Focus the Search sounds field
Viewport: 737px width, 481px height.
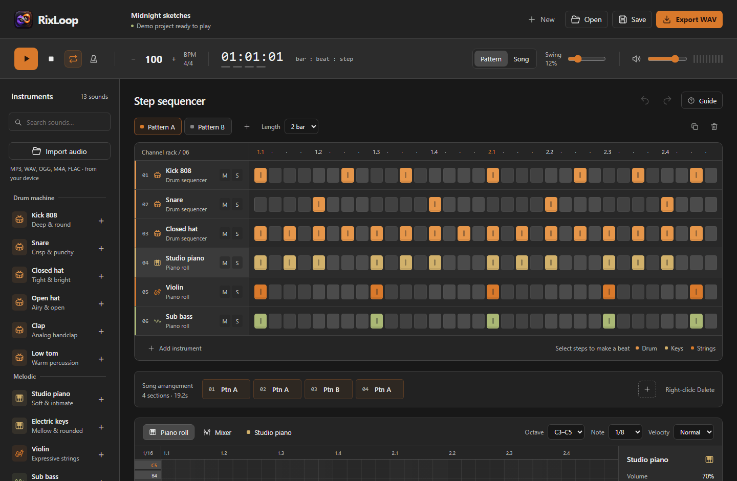[x=59, y=122]
